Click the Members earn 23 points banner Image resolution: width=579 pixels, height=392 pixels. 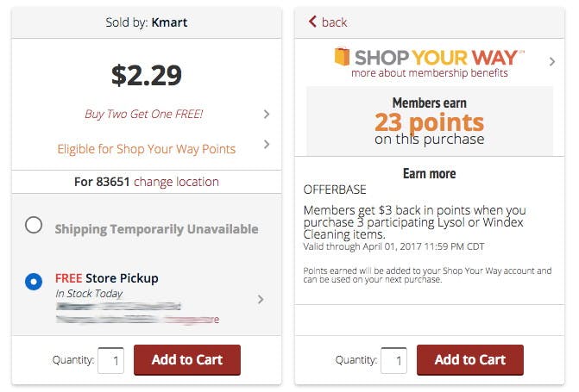[x=430, y=121]
